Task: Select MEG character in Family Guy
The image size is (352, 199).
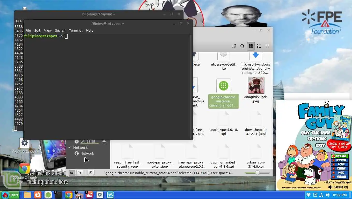Action: point(340,173)
